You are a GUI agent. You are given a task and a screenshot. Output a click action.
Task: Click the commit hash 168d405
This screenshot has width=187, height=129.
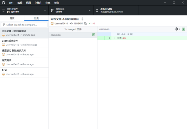[78, 23]
